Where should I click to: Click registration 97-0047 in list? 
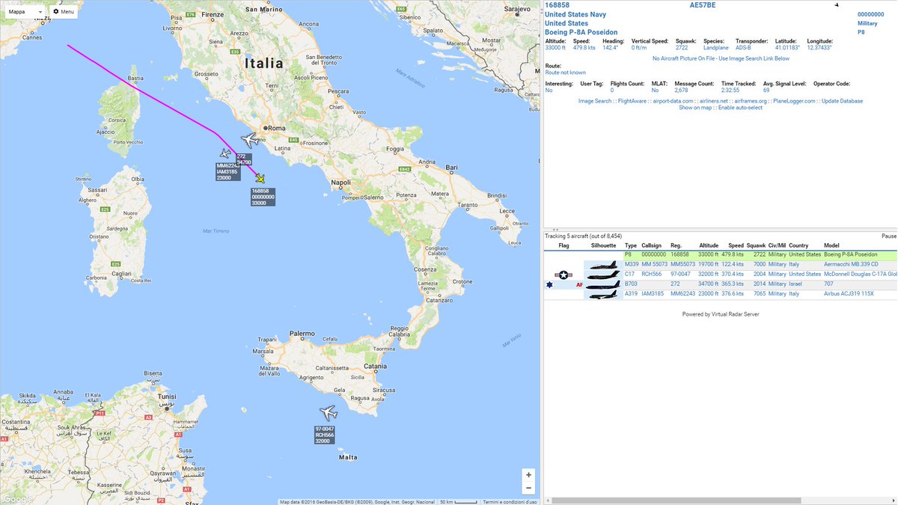tap(681, 275)
